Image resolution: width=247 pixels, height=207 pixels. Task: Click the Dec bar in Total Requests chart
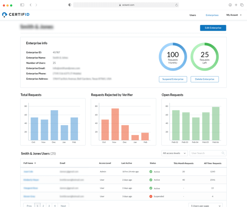tap(54, 125)
